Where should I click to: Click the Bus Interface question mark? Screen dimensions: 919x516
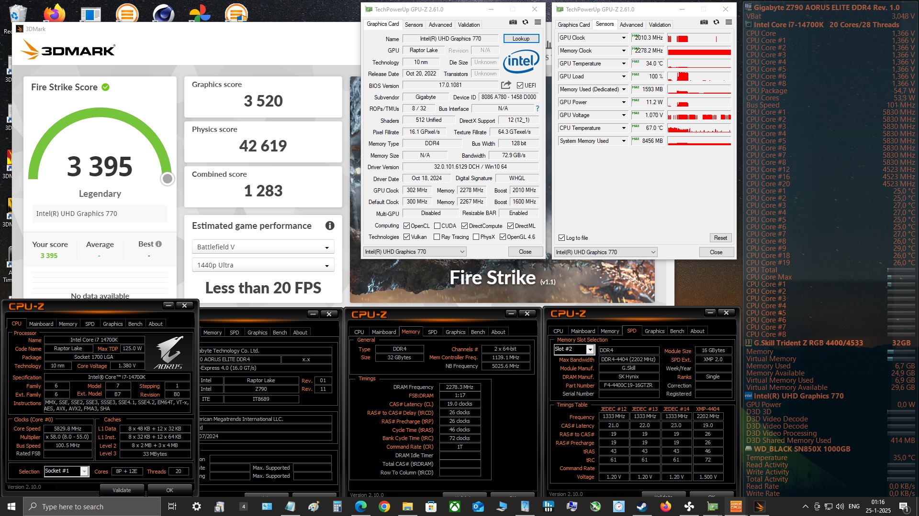538,108
